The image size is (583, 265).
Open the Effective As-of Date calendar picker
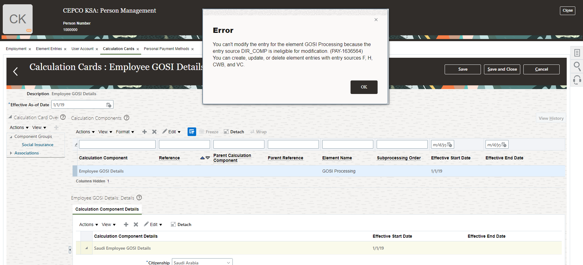click(109, 105)
